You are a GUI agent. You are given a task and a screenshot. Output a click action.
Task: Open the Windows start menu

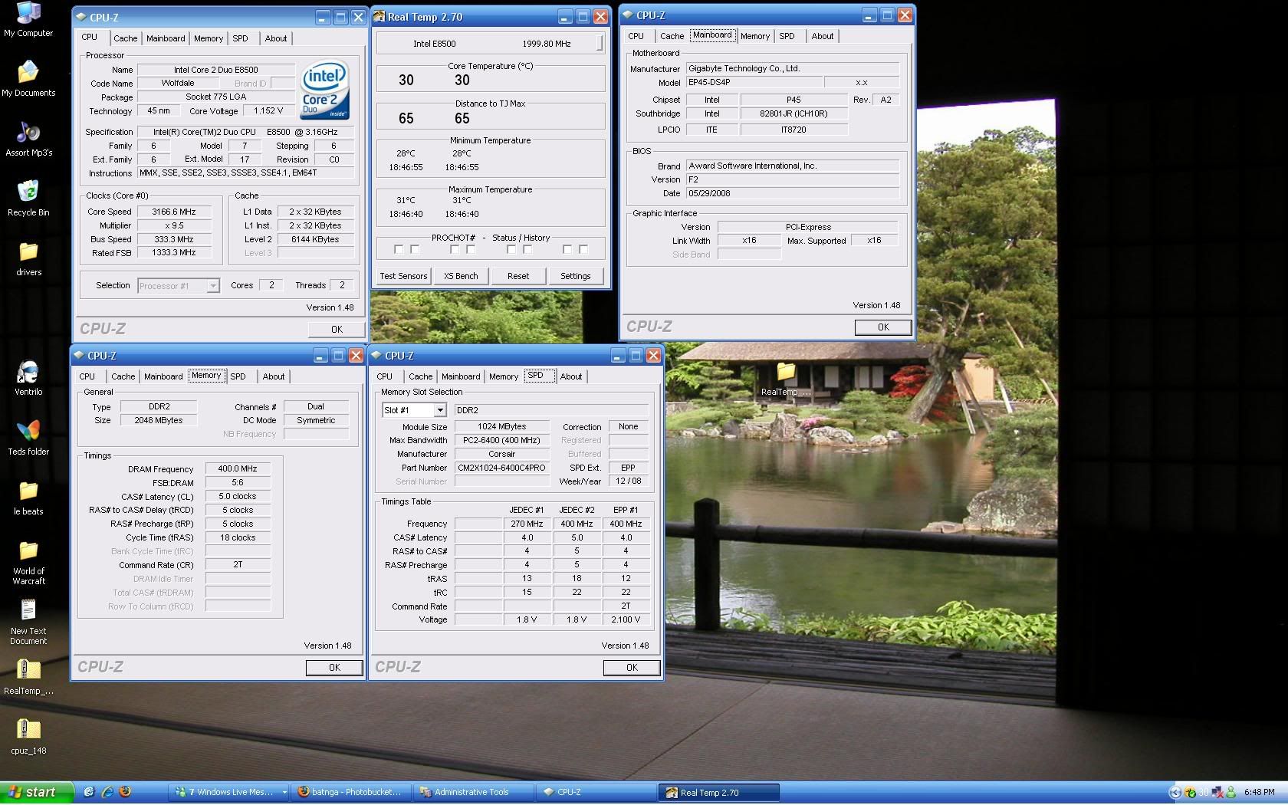click(x=37, y=792)
